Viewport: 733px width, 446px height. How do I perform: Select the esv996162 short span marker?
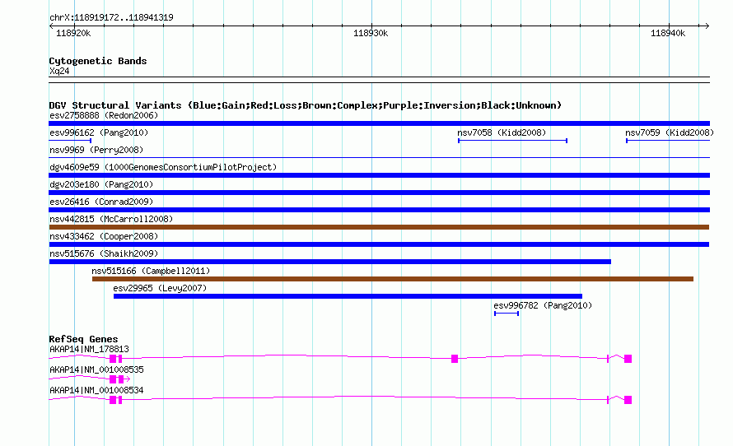pyautogui.click(x=70, y=141)
